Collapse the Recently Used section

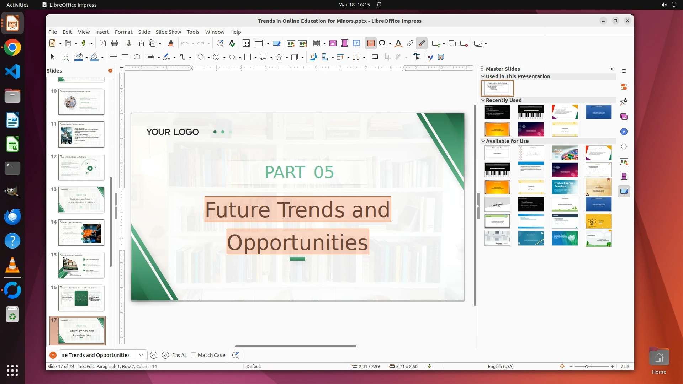tap(483, 100)
